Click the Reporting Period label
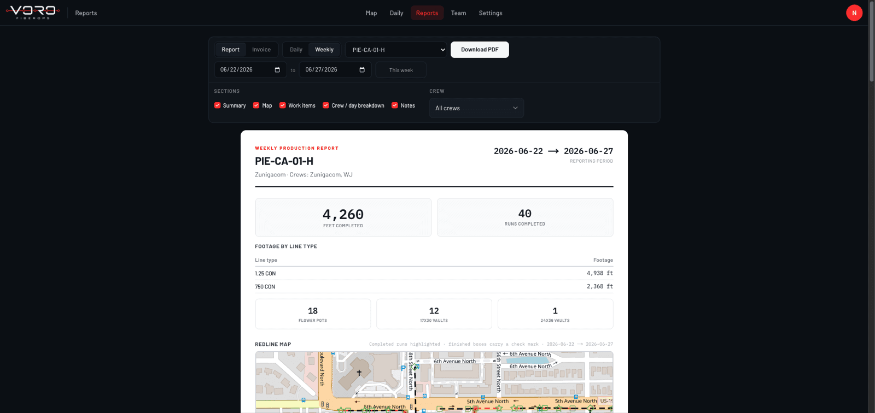 pyautogui.click(x=591, y=161)
